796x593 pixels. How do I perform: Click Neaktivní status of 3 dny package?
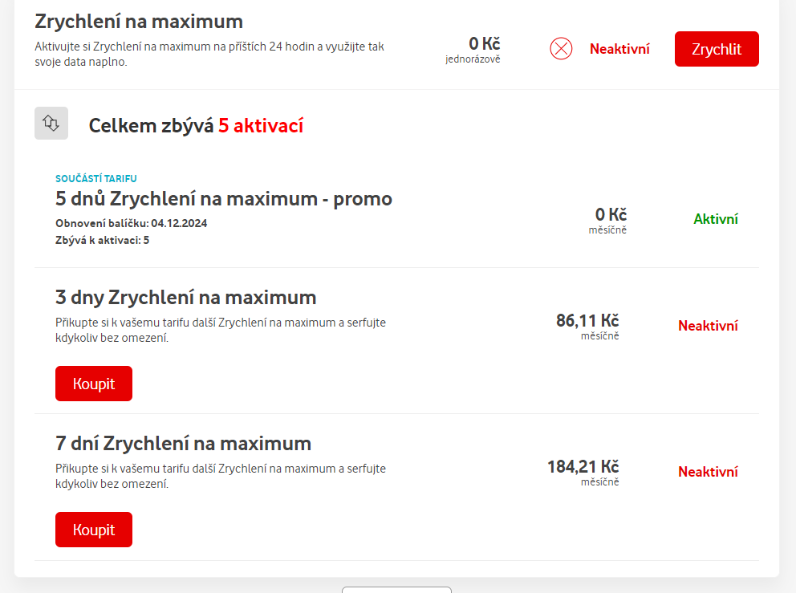tap(708, 326)
